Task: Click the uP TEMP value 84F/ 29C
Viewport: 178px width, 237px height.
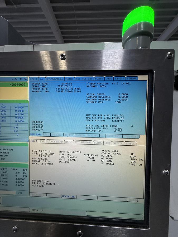Action: [137, 159]
